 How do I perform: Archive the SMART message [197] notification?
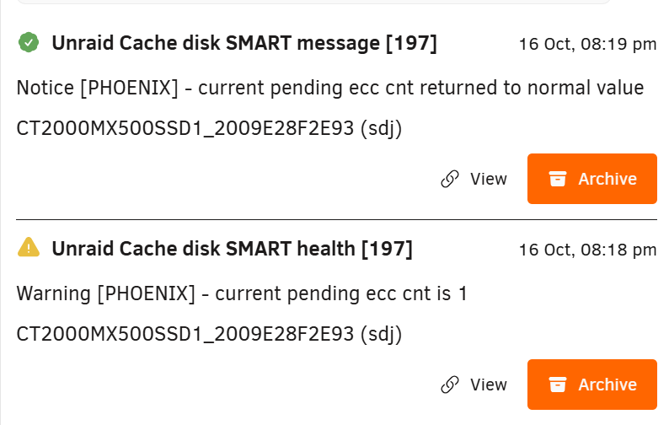pos(592,179)
